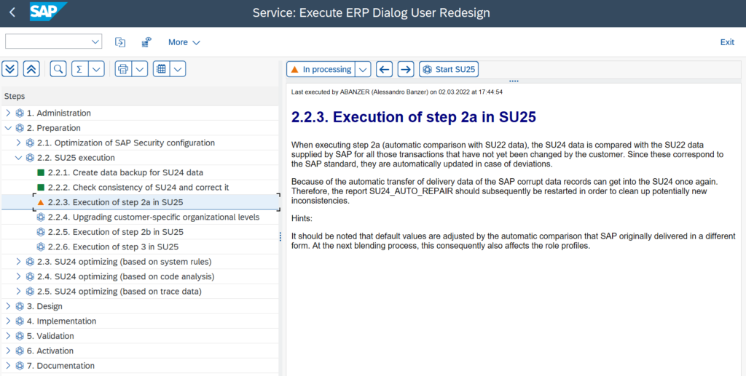The height and width of the screenshot is (376, 746).
Task: Click the gear icon of 2. Preparation
Action: click(20, 128)
